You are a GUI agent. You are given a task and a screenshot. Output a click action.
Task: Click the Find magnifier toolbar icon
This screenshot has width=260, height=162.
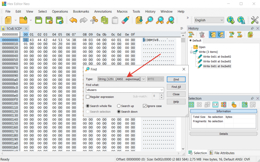pyautogui.click(x=149, y=20)
